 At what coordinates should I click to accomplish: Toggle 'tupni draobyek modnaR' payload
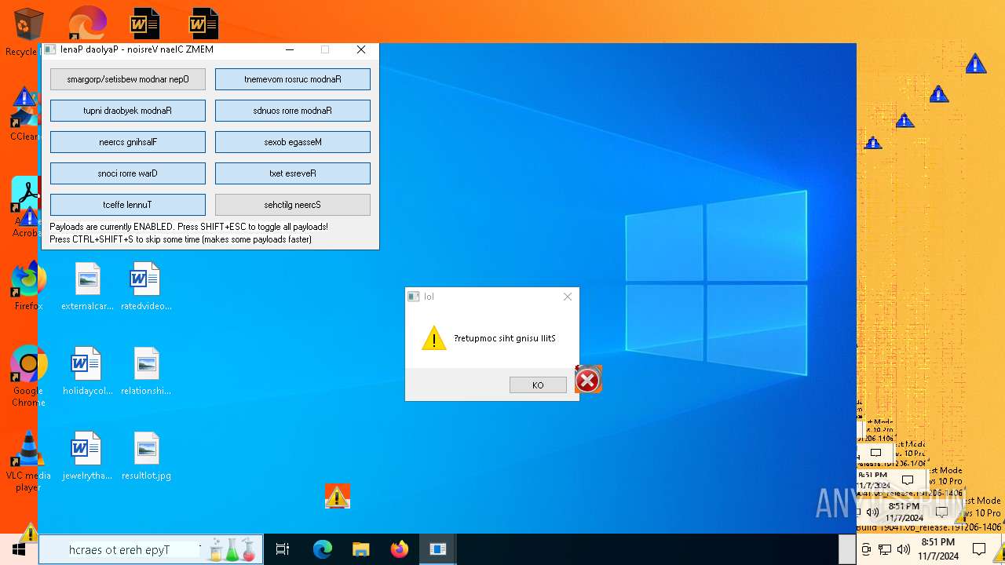(x=128, y=111)
